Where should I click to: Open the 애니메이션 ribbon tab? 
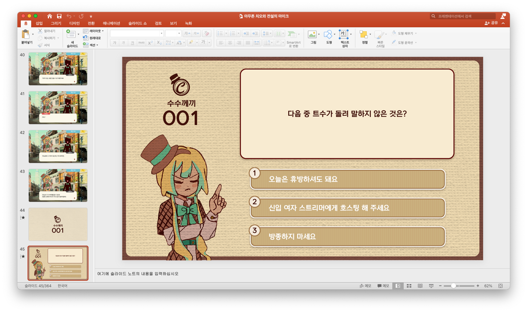pos(111,23)
